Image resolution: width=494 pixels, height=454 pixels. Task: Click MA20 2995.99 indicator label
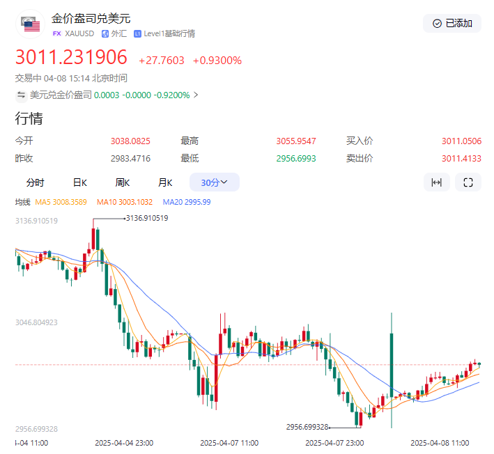[187, 202]
